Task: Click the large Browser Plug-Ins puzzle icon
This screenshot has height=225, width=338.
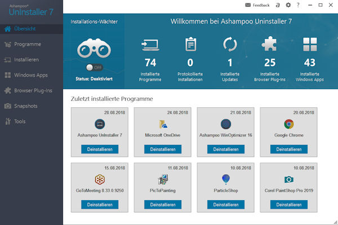Action: tap(269, 44)
